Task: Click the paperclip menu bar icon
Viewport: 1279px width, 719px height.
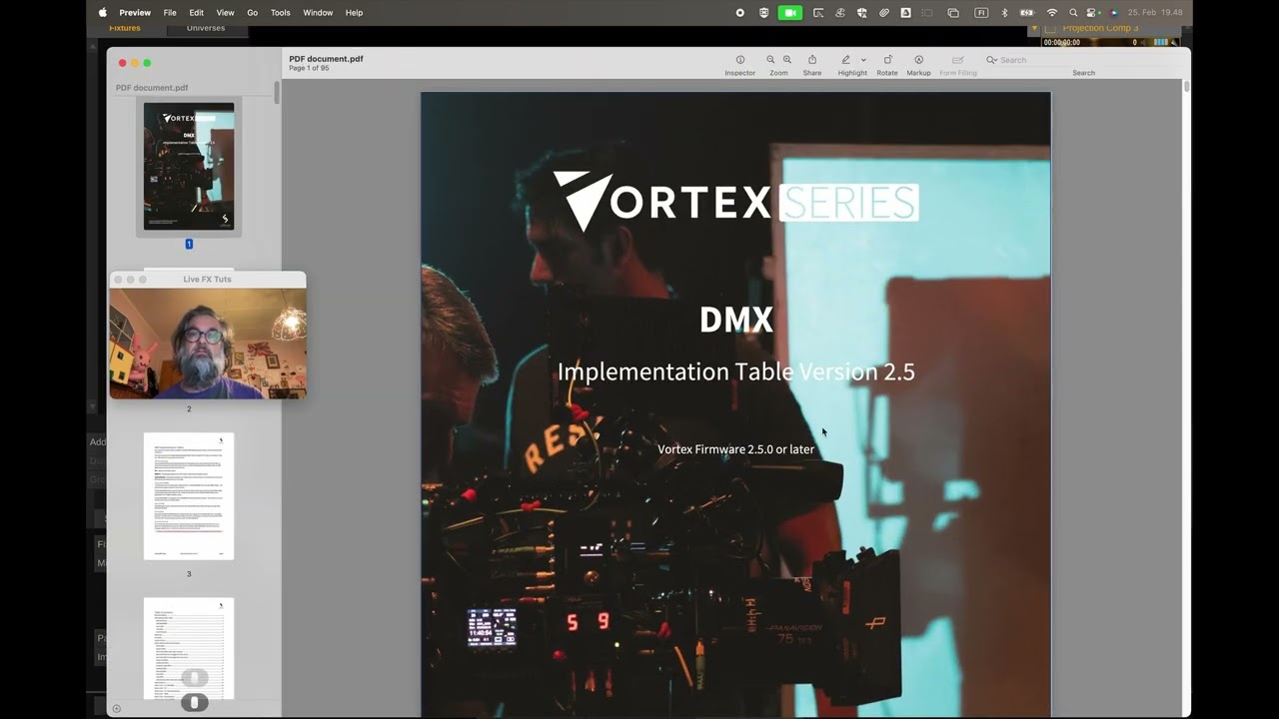Action: pos(884,13)
